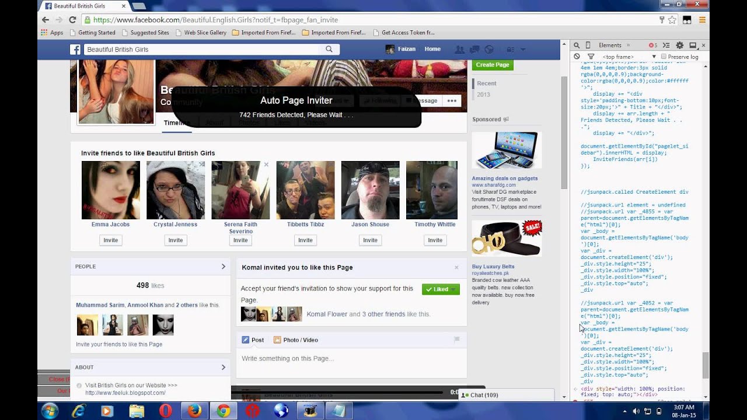This screenshot has width=747, height=420.
Task: Open the Komal Flower profile link
Action: click(x=327, y=314)
